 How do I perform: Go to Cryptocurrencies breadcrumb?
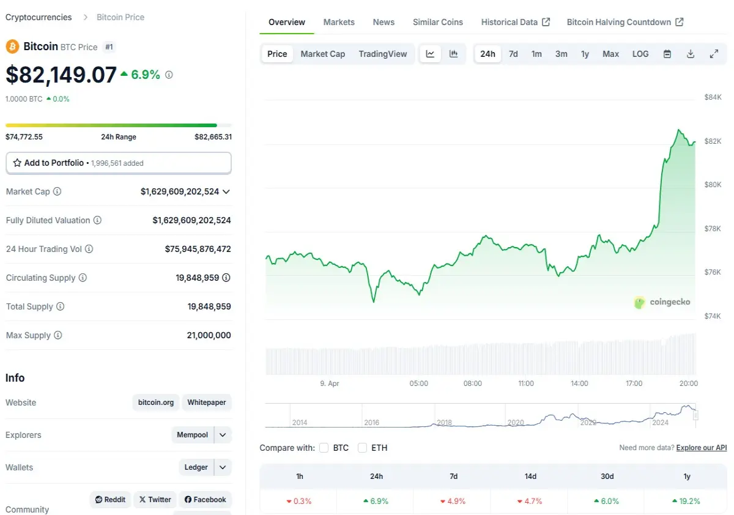coord(39,17)
